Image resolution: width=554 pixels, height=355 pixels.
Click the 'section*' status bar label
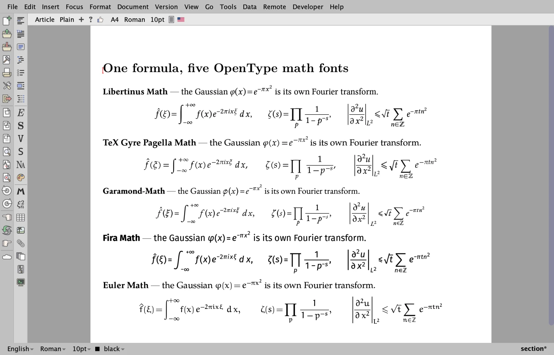click(x=534, y=349)
